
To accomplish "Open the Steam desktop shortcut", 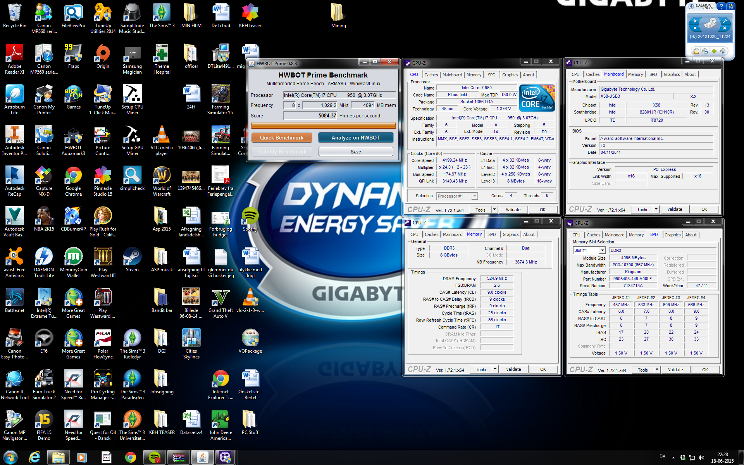I will pyautogui.click(x=132, y=260).
